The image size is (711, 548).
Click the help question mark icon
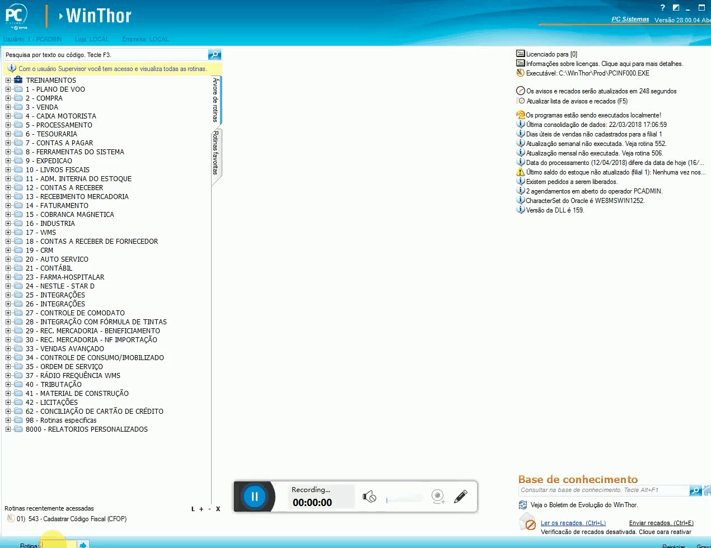(x=662, y=7)
